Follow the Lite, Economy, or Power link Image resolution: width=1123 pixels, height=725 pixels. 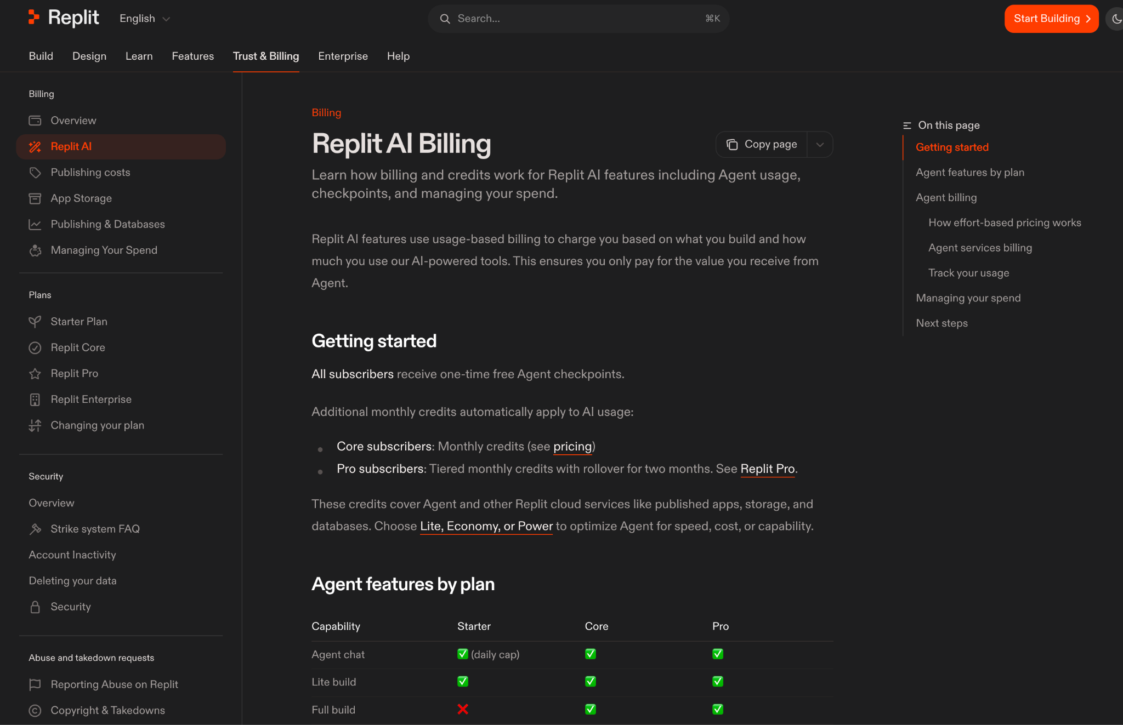(486, 526)
